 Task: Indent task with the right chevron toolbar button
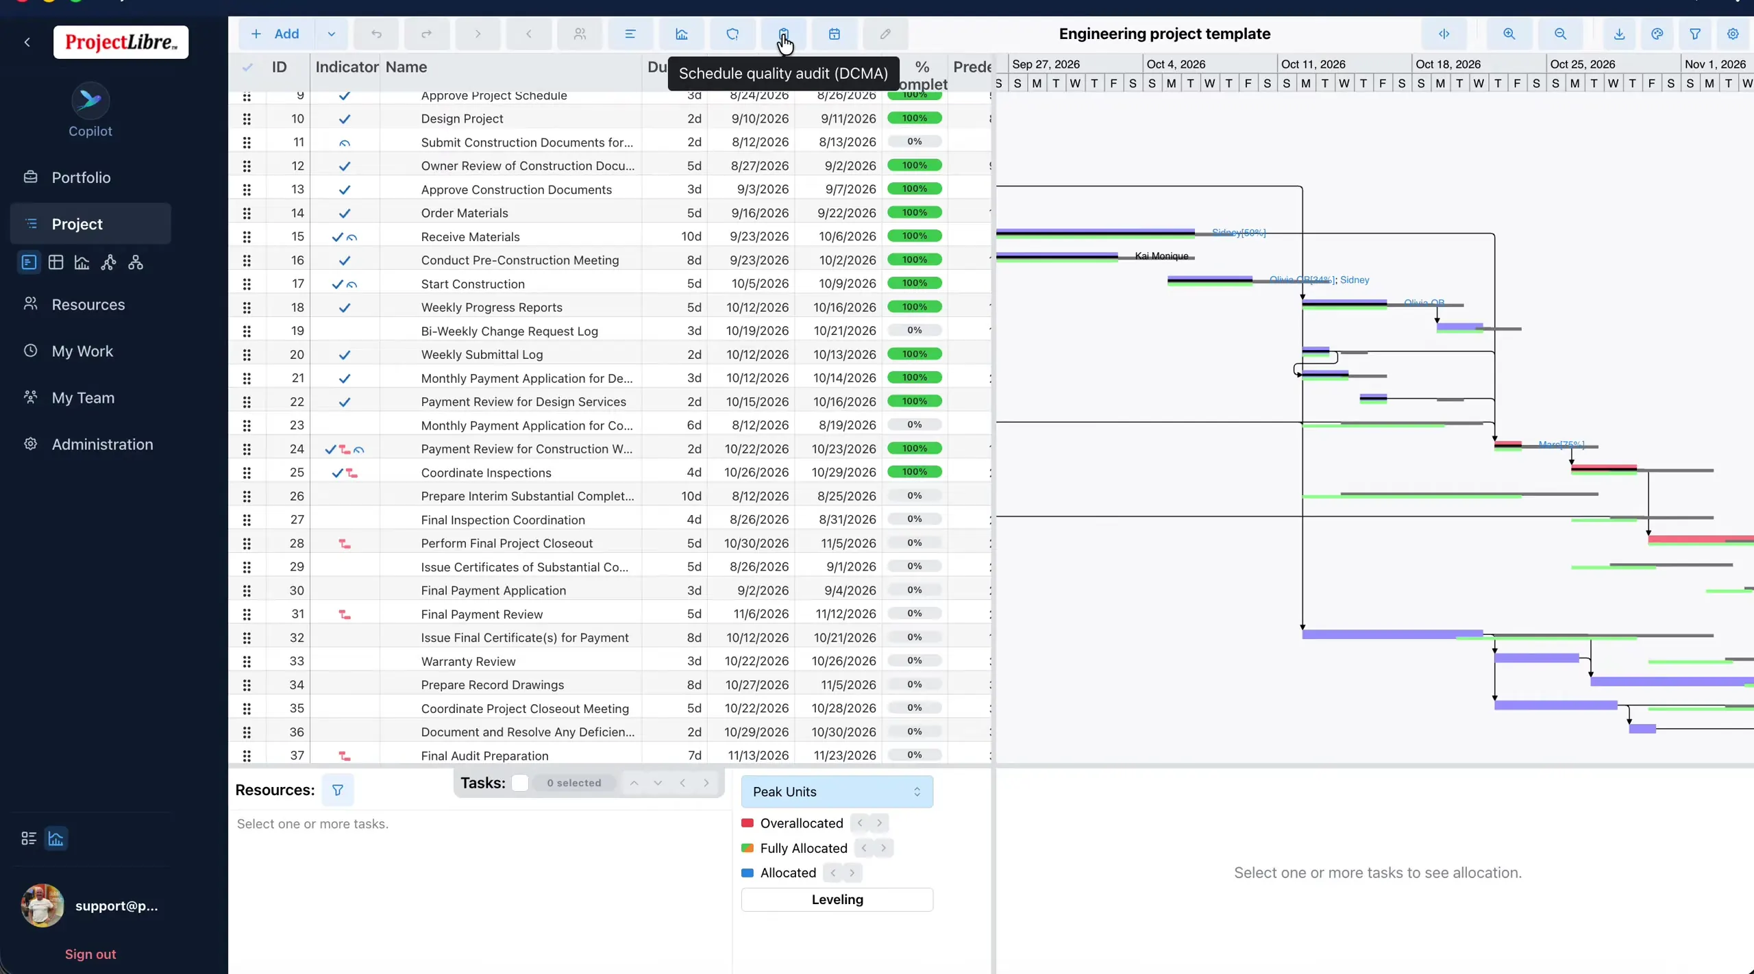[x=478, y=34]
